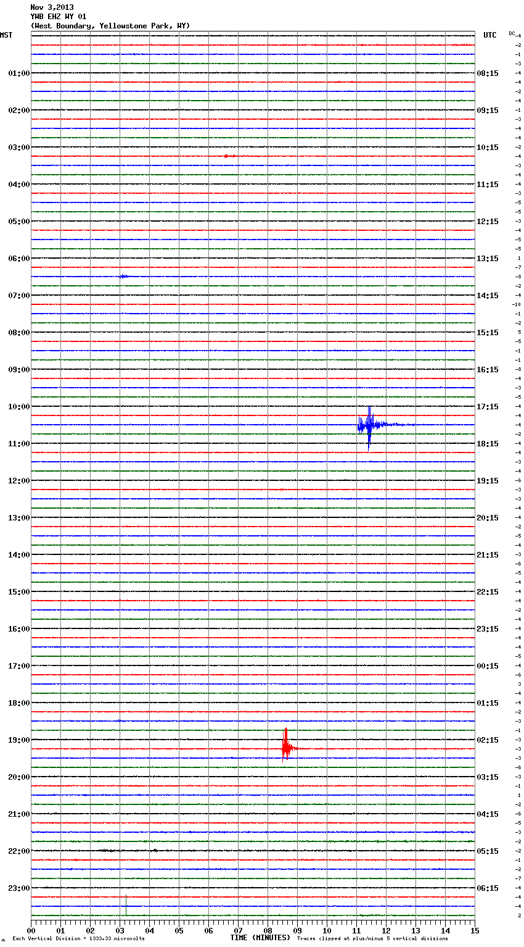
Task: Click the "06:15" UTC time label
Action: [488, 888]
